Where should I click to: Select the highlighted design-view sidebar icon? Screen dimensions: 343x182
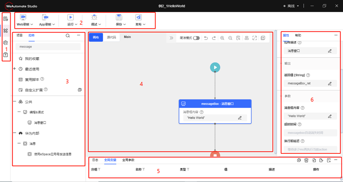click(x=6, y=31)
